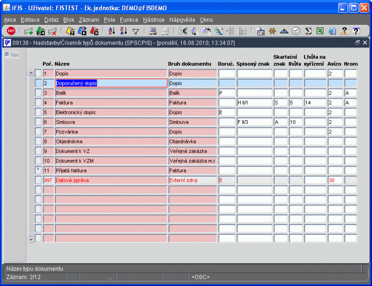Export to Excel using the green icon
372x286 pixels.
[x=320, y=31]
